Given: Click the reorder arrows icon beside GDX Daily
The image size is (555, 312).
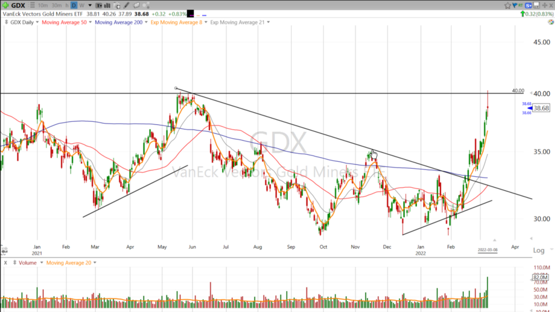Looking at the screenshot, I should (x=6, y=22).
